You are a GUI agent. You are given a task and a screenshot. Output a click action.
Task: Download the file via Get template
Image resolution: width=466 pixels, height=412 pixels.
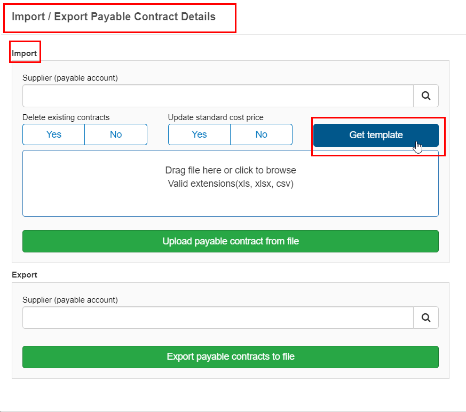point(376,135)
